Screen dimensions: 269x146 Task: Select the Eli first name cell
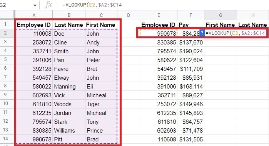click(x=101, y=86)
